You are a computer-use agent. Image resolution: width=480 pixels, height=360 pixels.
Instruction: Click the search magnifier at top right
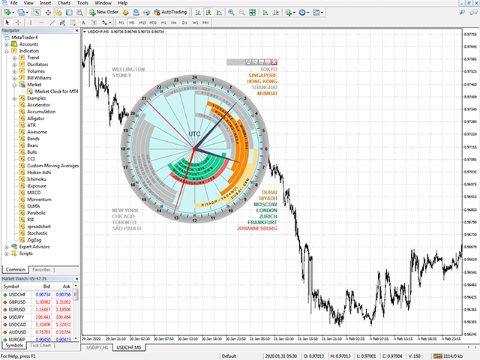462,12
